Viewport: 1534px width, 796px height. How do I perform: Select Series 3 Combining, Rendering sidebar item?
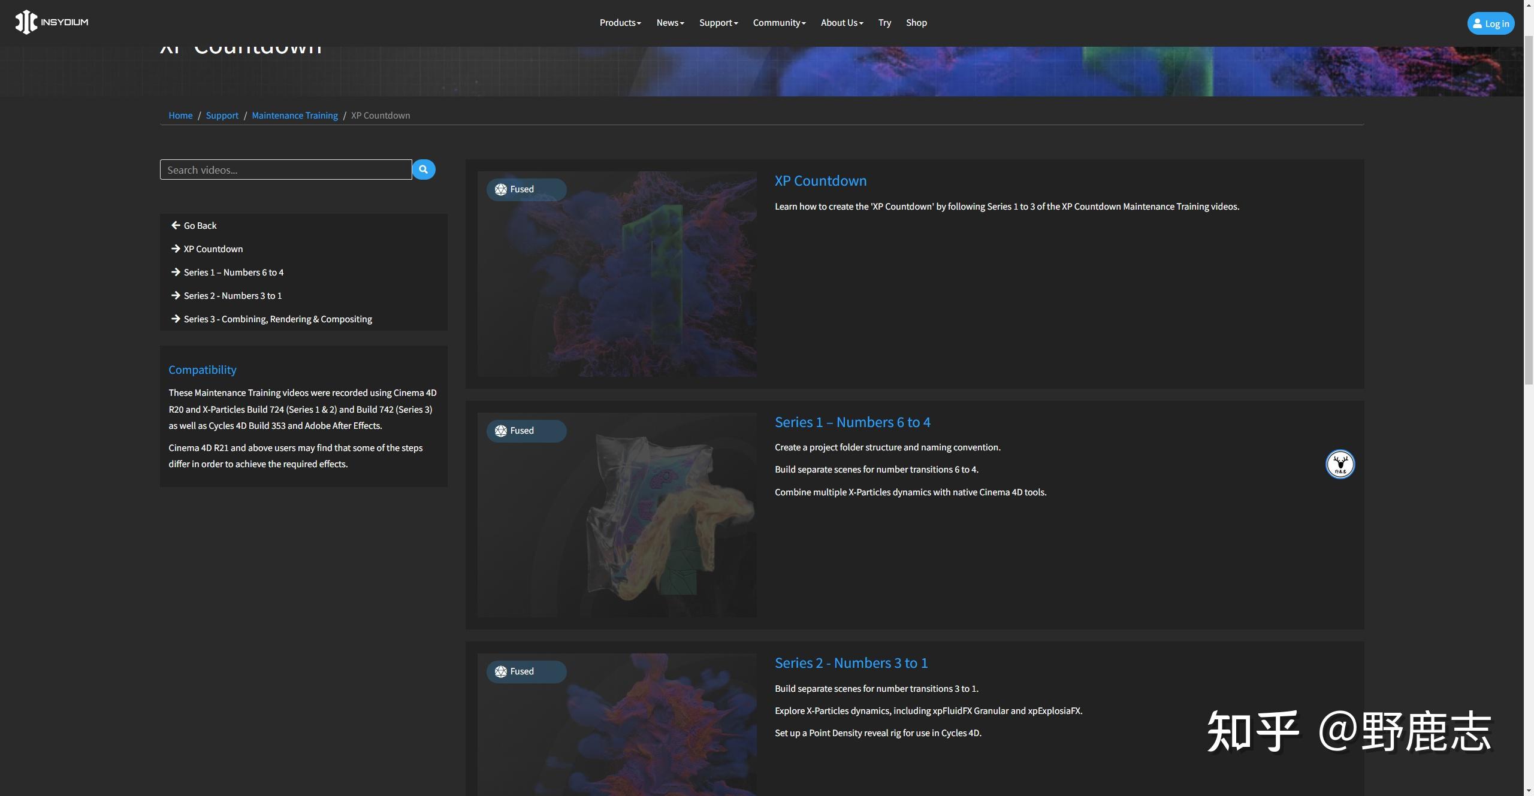[x=277, y=319]
